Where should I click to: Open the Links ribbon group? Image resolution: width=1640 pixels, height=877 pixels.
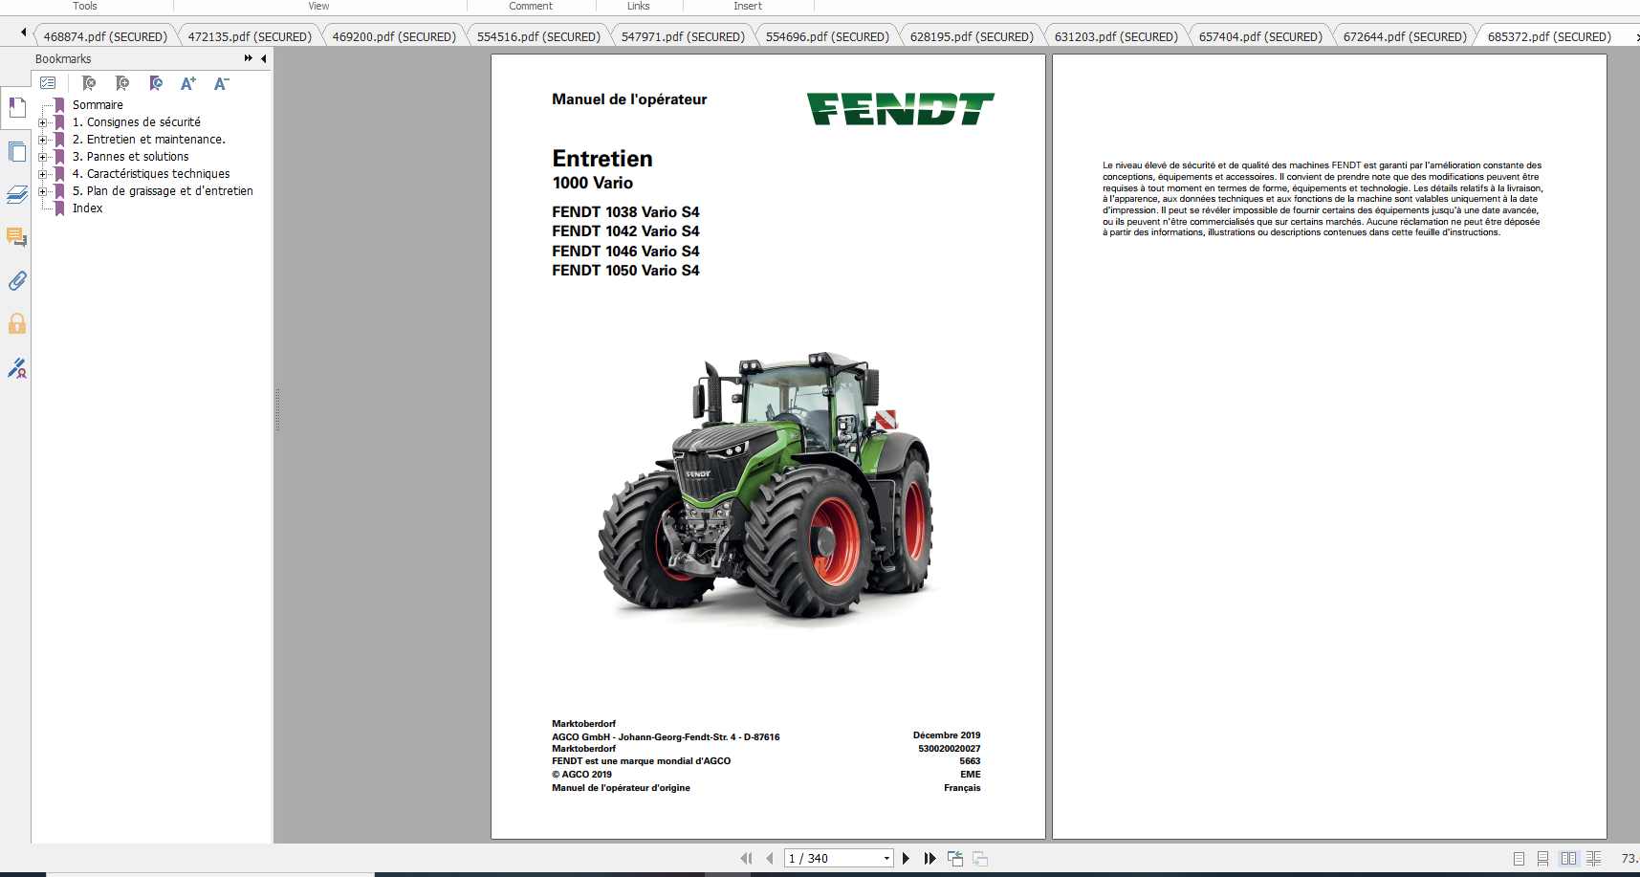(639, 6)
